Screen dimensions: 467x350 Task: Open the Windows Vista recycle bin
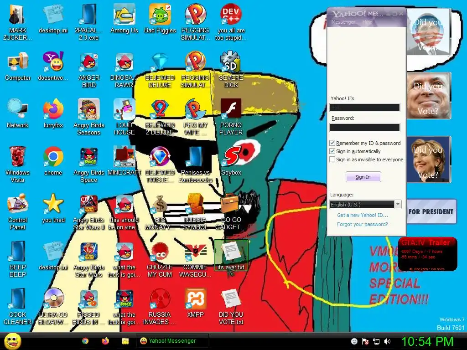(18, 165)
